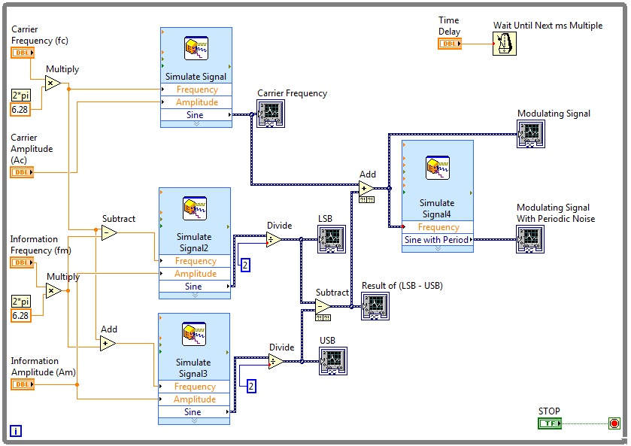This screenshot has width=631, height=446.
Task: Select the Carrier Frequency waveform graph terminal
Action: click(270, 115)
